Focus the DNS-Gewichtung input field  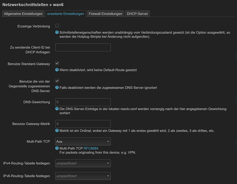(x=83, y=102)
